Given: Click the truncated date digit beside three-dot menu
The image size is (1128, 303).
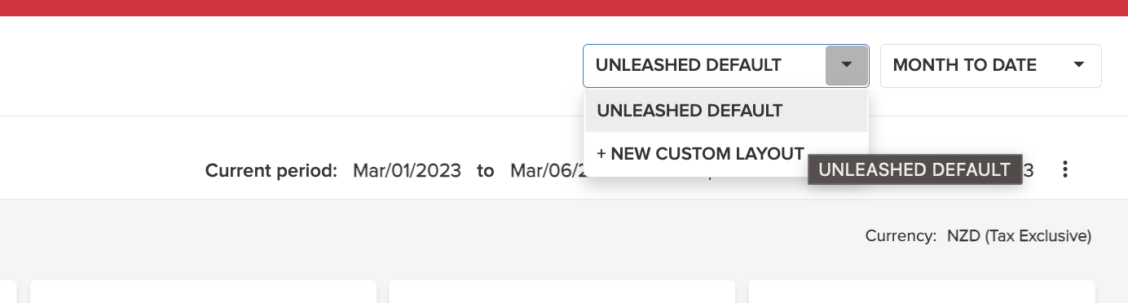Looking at the screenshot, I should point(1029,171).
